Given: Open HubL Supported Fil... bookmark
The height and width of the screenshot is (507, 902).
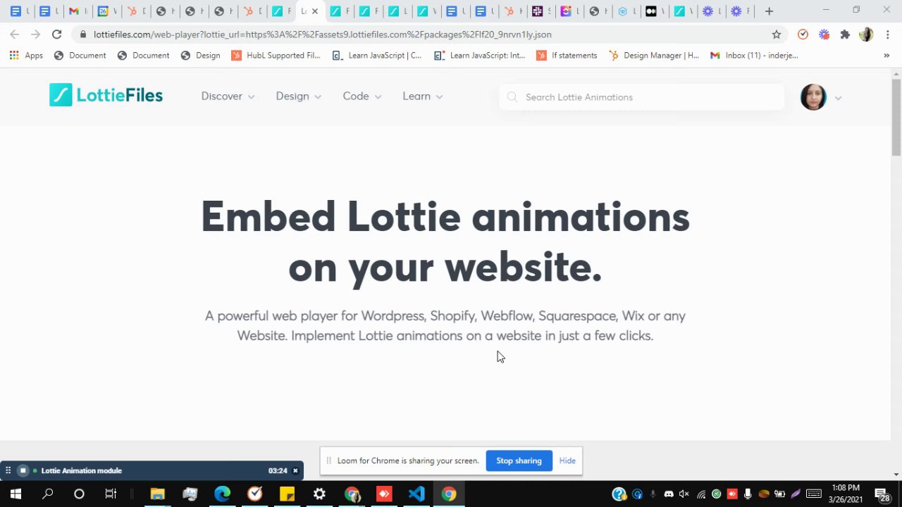Looking at the screenshot, I should (x=276, y=55).
